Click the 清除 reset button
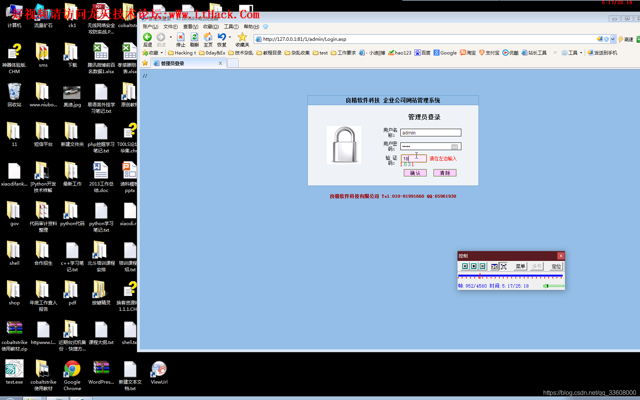Screen dimensions: 640x400 click(445, 173)
